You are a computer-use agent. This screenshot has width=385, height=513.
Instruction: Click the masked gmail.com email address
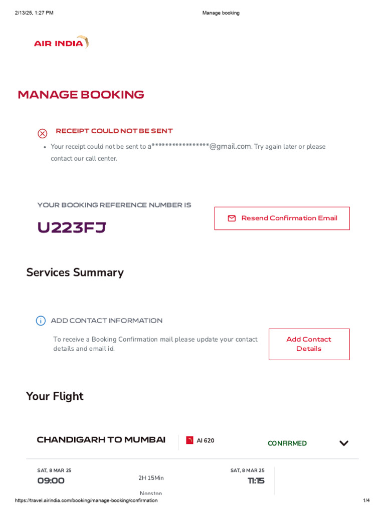tap(199, 146)
